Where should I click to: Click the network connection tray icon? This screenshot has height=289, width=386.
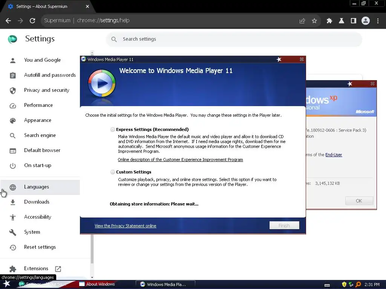(351, 284)
